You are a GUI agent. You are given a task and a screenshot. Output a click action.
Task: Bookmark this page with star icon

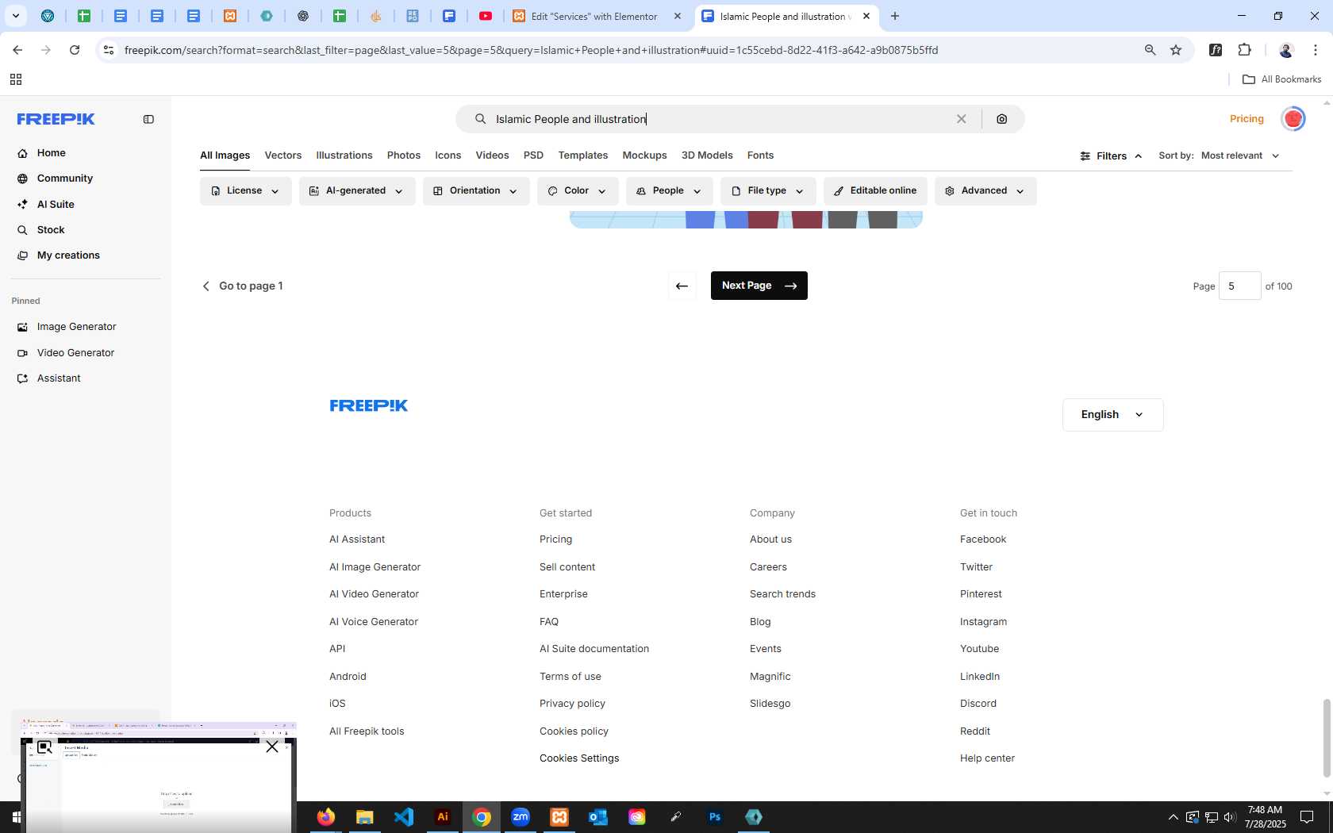[x=1176, y=50]
